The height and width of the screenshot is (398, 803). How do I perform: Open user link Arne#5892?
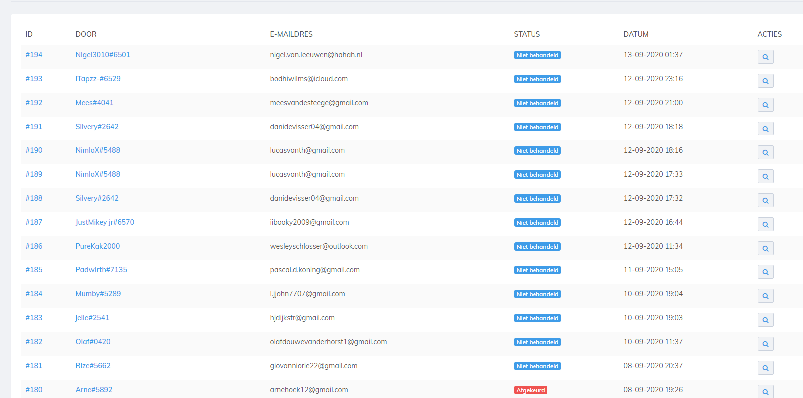click(94, 390)
